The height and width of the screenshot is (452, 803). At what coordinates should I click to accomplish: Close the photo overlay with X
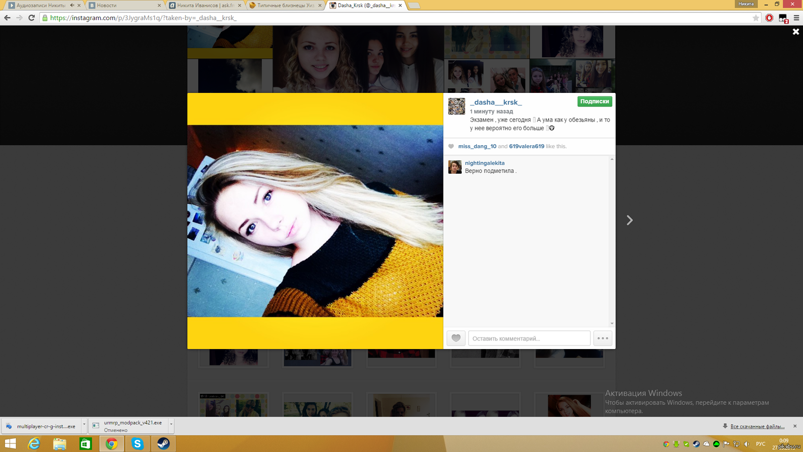795,32
